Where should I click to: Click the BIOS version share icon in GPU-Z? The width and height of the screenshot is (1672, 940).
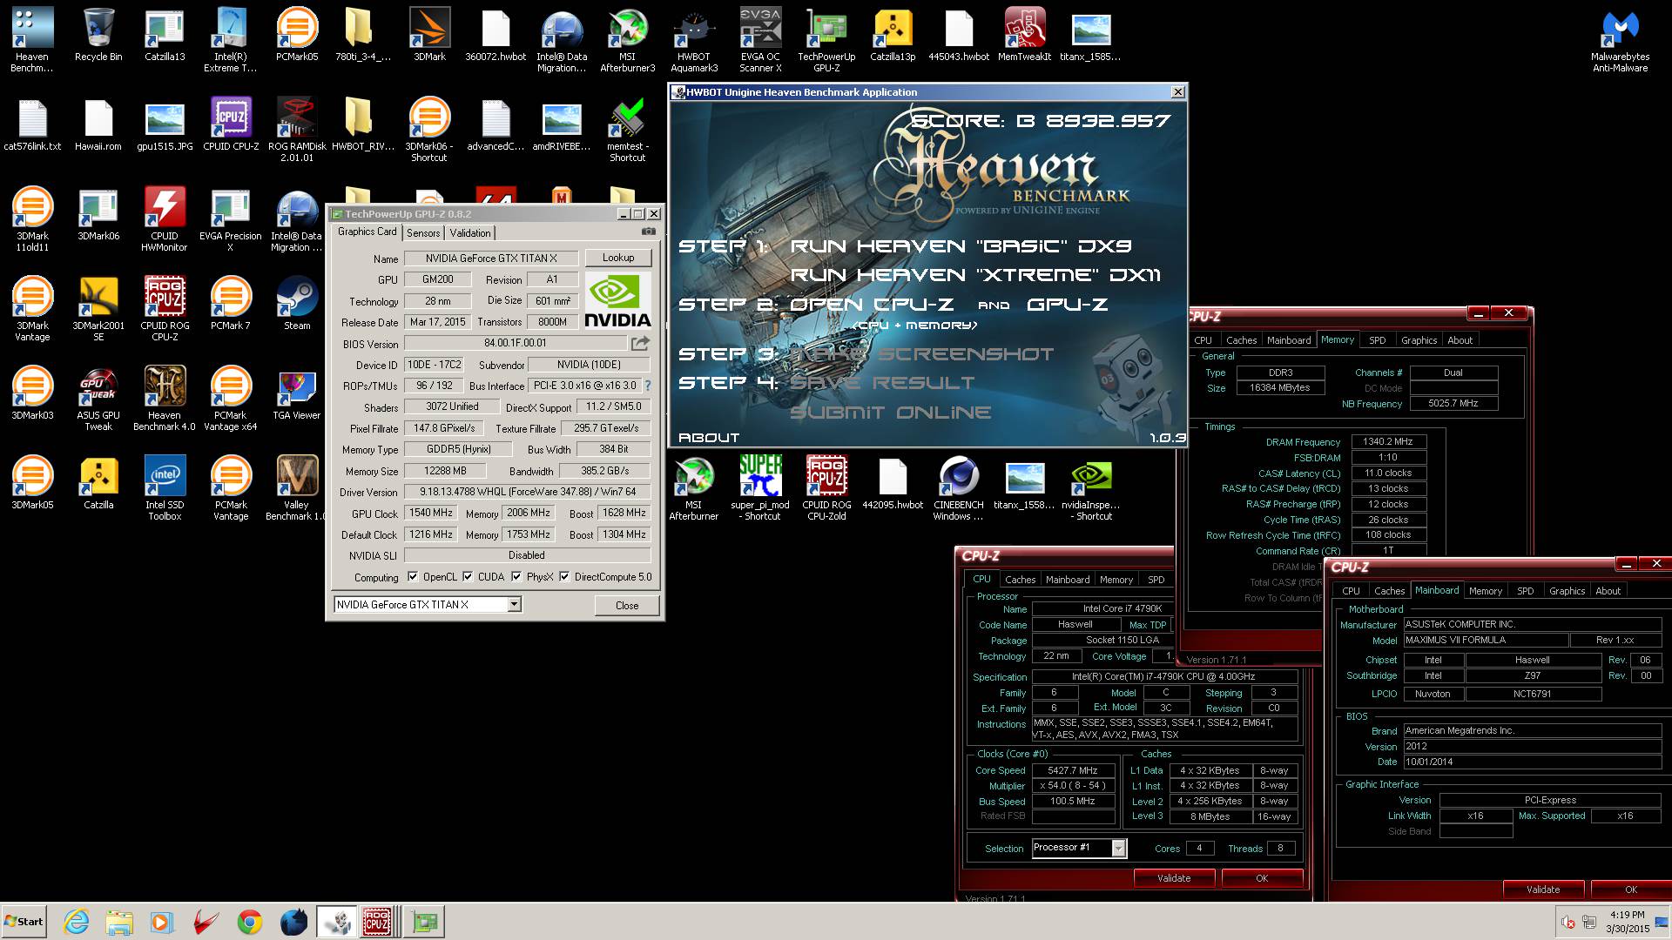(640, 344)
